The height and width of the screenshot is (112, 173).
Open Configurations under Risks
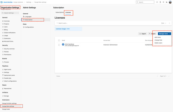tap(29, 27)
